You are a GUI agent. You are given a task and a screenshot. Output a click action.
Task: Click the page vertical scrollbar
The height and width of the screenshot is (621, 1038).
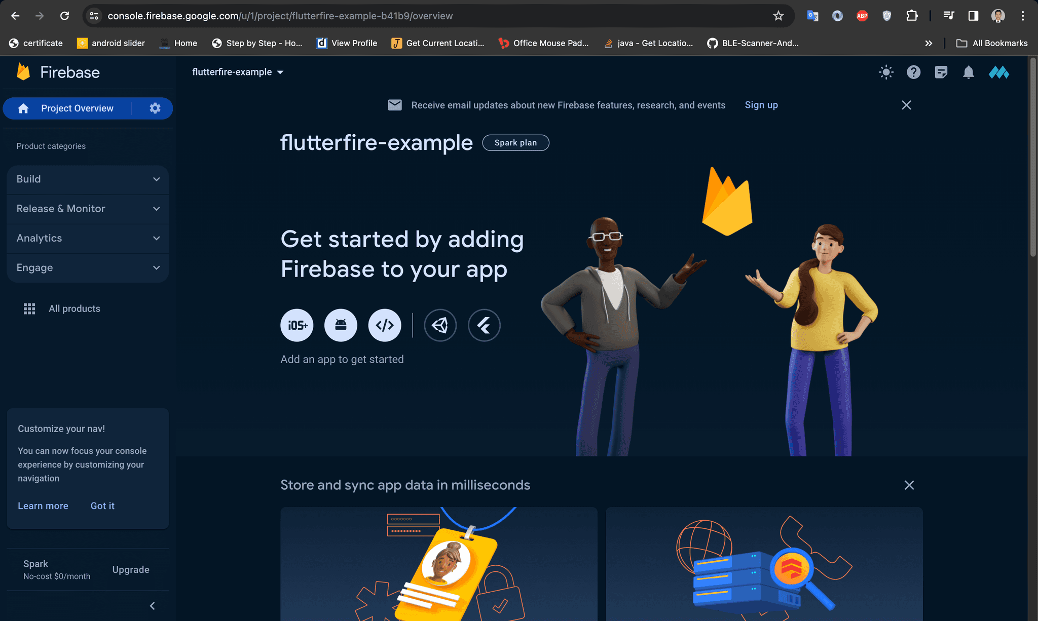click(x=1032, y=158)
